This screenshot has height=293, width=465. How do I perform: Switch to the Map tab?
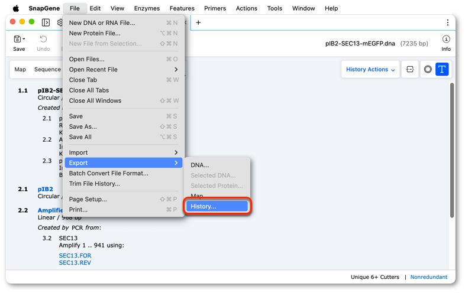tap(20, 69)
